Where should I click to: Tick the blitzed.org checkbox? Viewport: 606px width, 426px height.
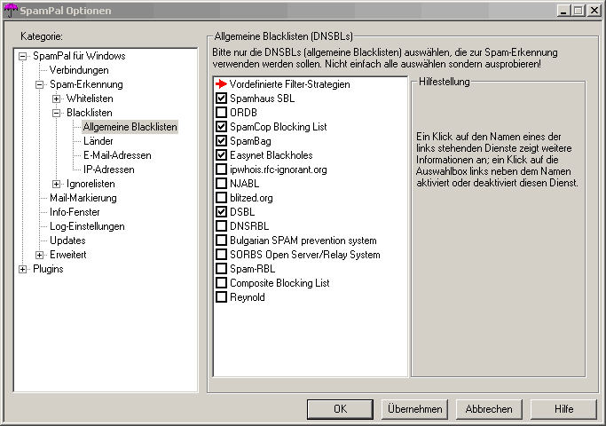221,198
